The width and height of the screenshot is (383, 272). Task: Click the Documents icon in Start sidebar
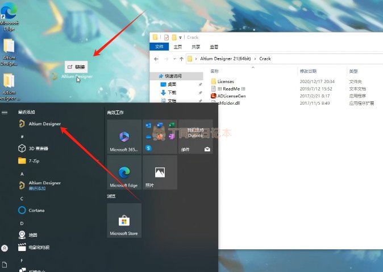(x=5, y=265)
